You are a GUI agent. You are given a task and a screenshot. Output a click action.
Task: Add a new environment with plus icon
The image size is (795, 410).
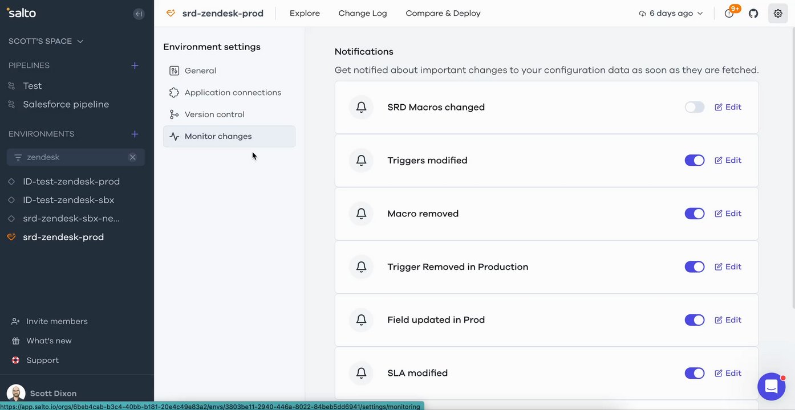[x=135, y=134]
